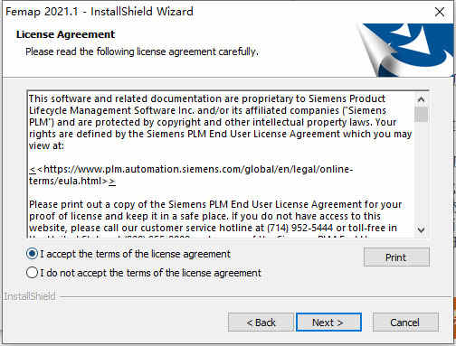Click the scroll up arrow in license text

tap(422, 99)
